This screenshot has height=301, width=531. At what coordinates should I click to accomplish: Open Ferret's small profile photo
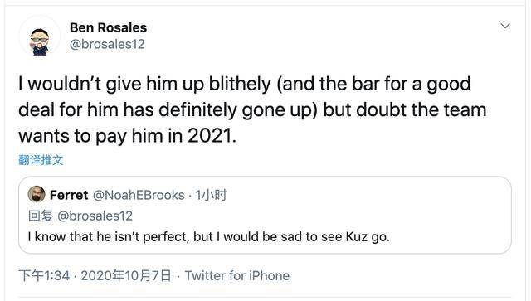pos(37,194)
